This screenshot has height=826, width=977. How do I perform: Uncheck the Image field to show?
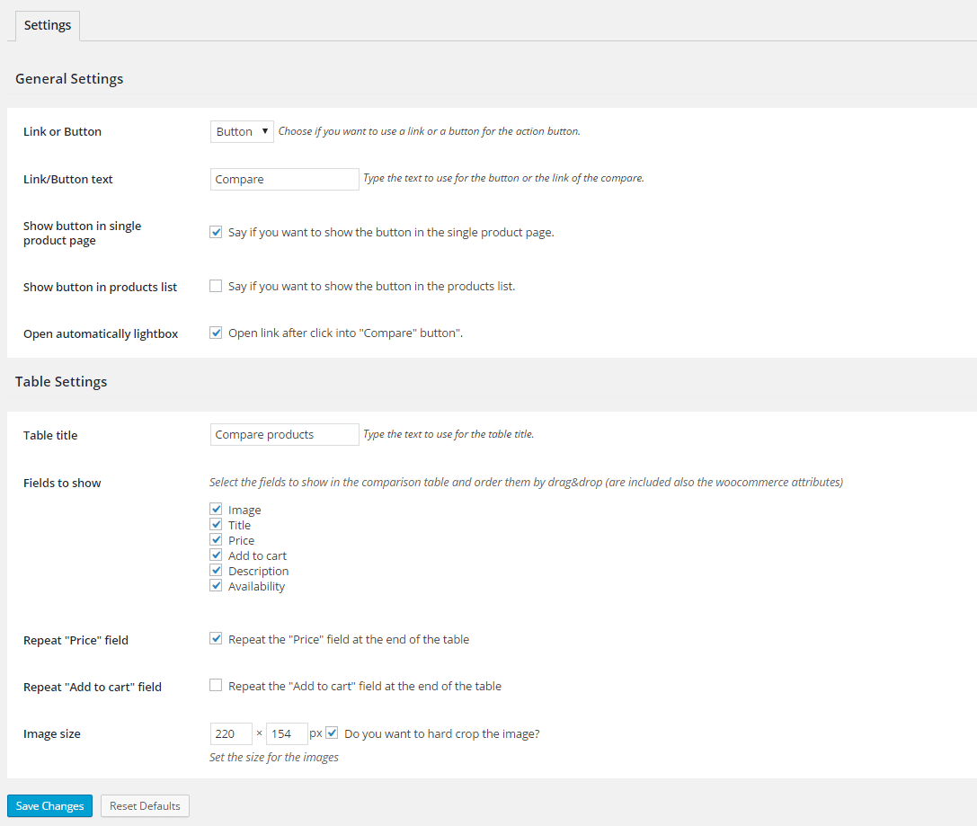point(216,508)
